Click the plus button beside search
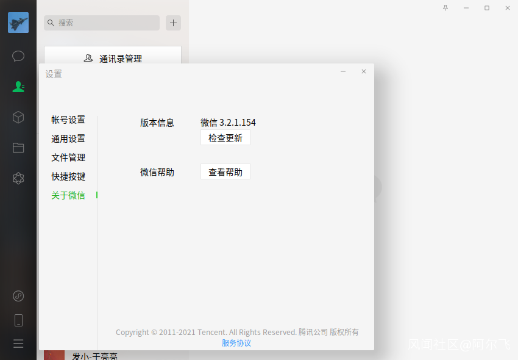518x360 pixels. point(173,23)
